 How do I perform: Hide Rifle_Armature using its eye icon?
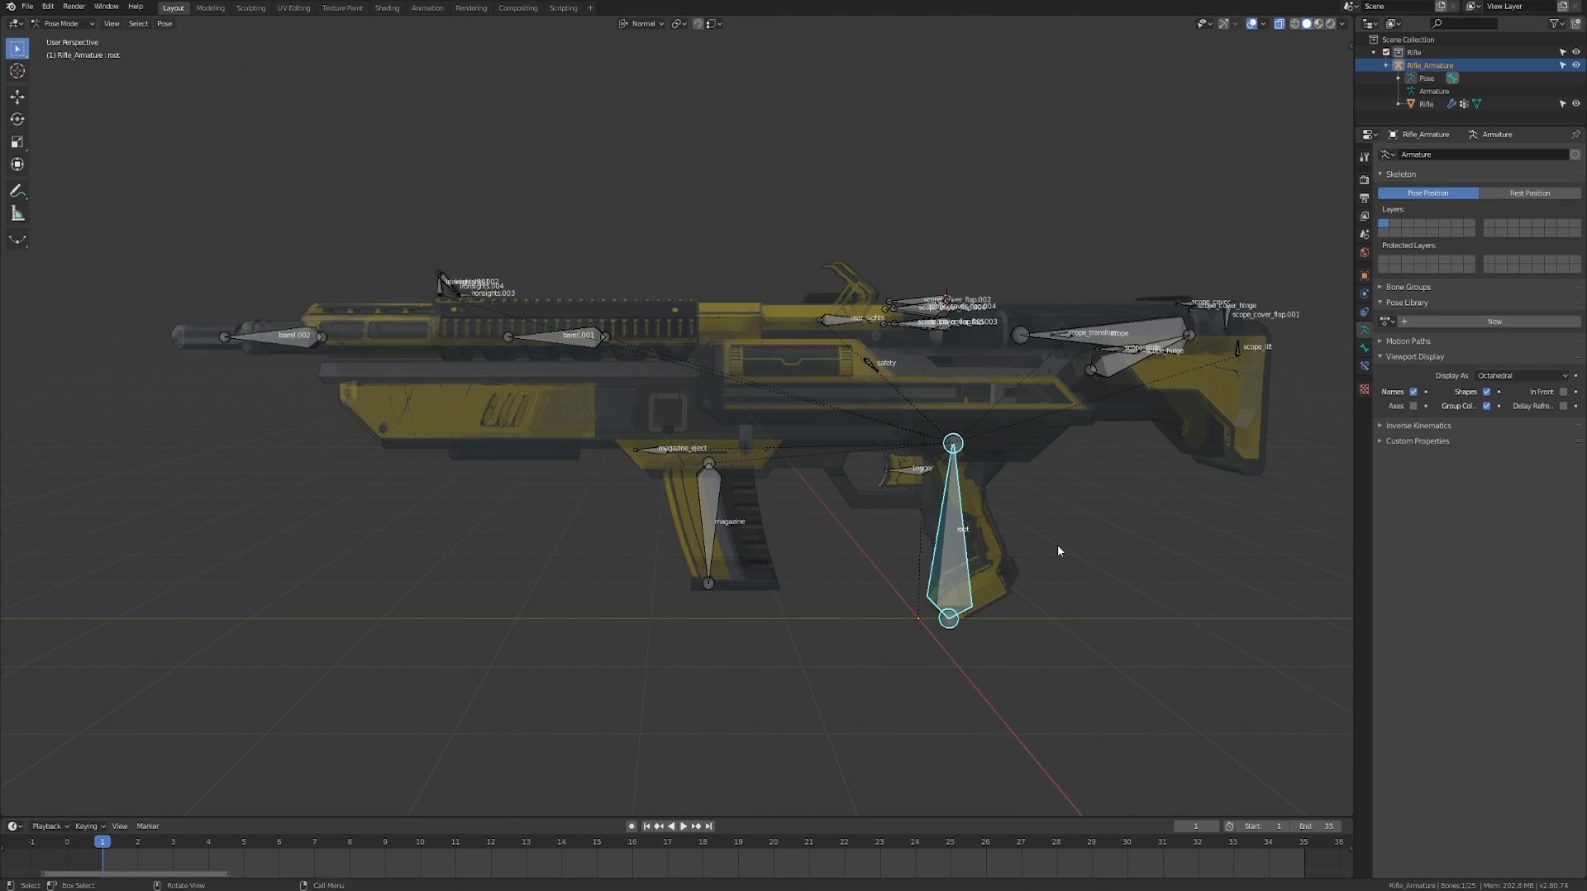1575,65
